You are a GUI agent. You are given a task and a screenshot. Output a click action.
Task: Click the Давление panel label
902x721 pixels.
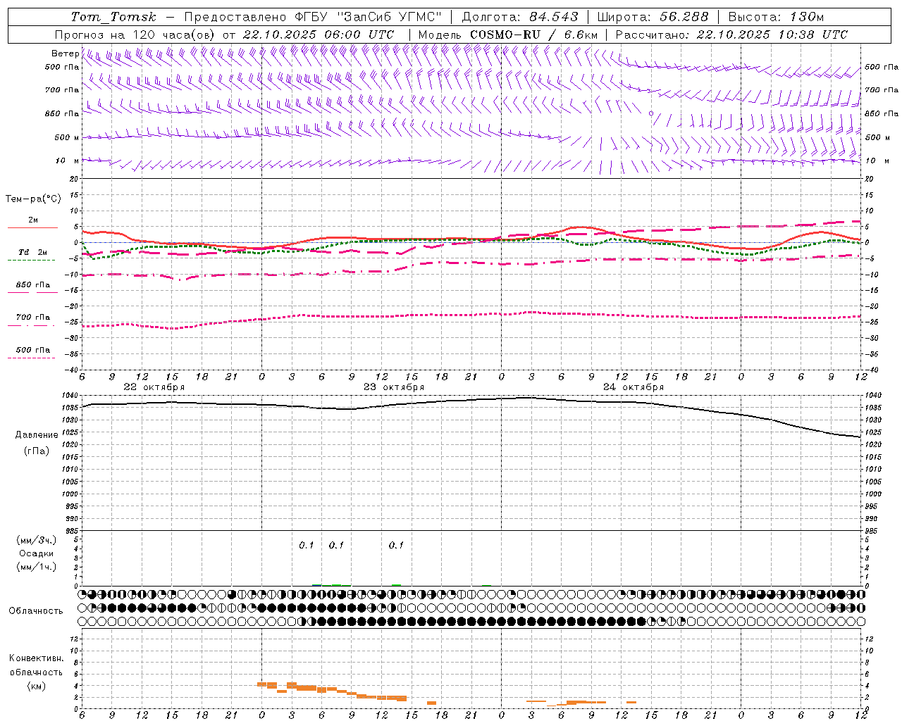[x=37, y=435]
